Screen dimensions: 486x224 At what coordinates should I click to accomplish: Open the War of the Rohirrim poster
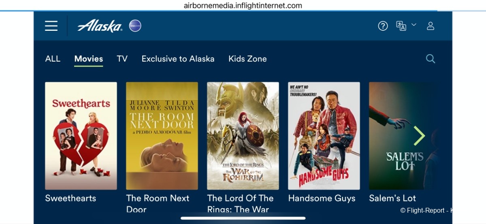point(243,136)
